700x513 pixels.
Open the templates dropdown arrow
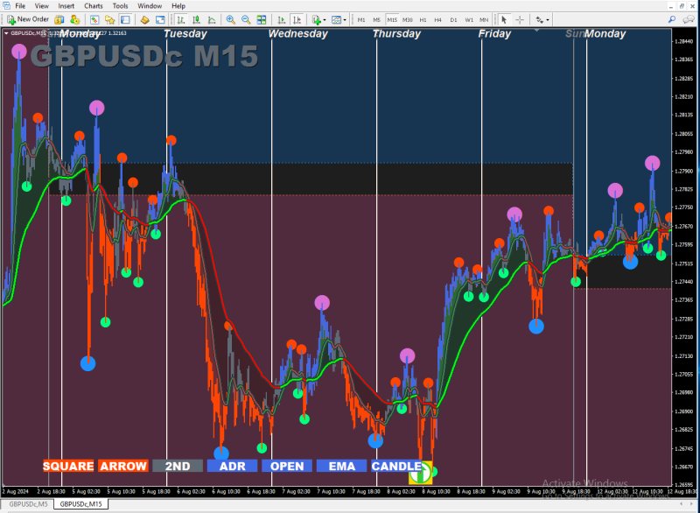tap(345, 19)
